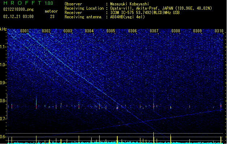The image size is (227, 144).
Task: Click the 0301 time marker
Action: [x=25, y=31]
